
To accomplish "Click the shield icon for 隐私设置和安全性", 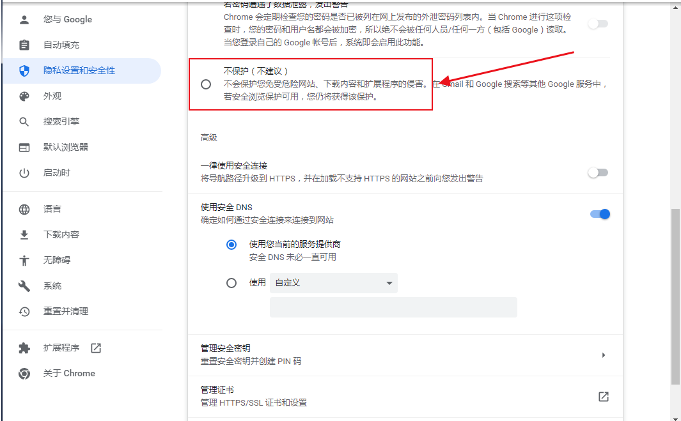I will coord(24,71).
